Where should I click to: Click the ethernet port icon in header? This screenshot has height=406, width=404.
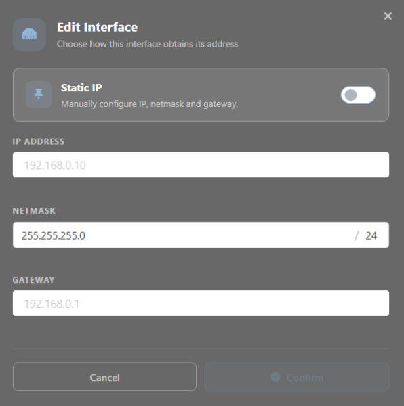tap(29, 35)
